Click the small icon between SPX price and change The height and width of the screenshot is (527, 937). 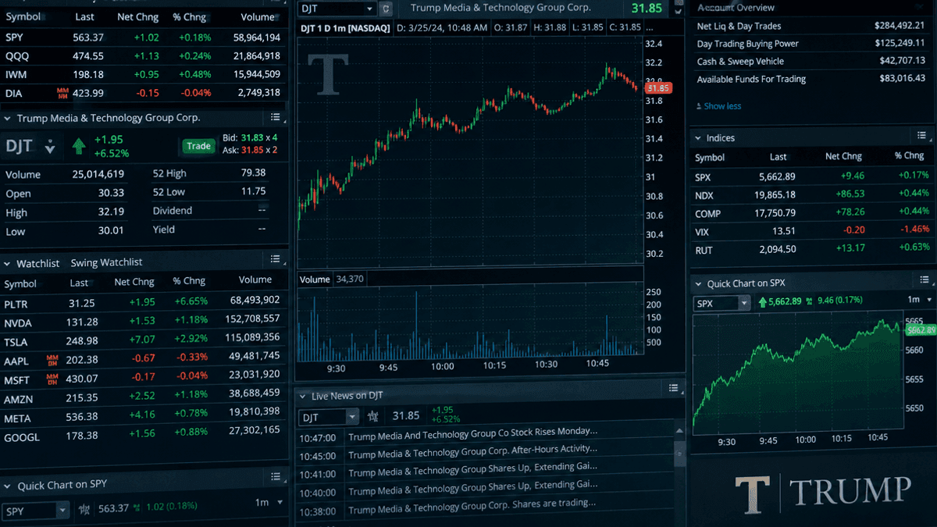[810, 301]
